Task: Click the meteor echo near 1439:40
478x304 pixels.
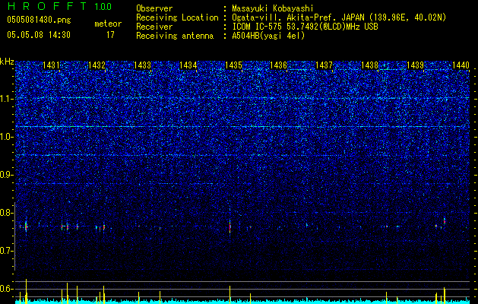Action: [x=445, y=221]
